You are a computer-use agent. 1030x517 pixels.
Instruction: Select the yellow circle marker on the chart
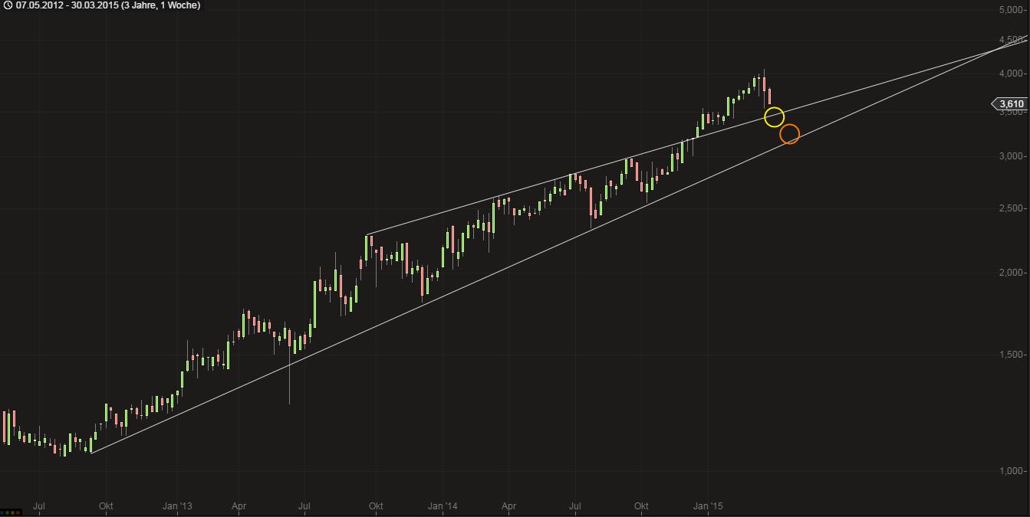pyautogui.click(x=774, y=117)
